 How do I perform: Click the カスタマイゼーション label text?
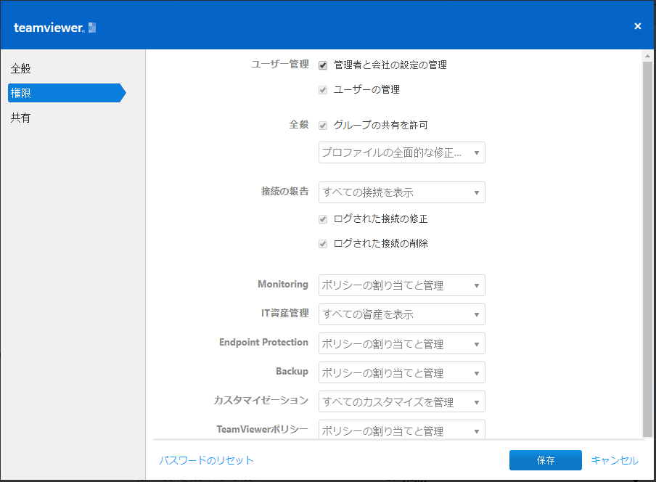click(x=261, y=401)
